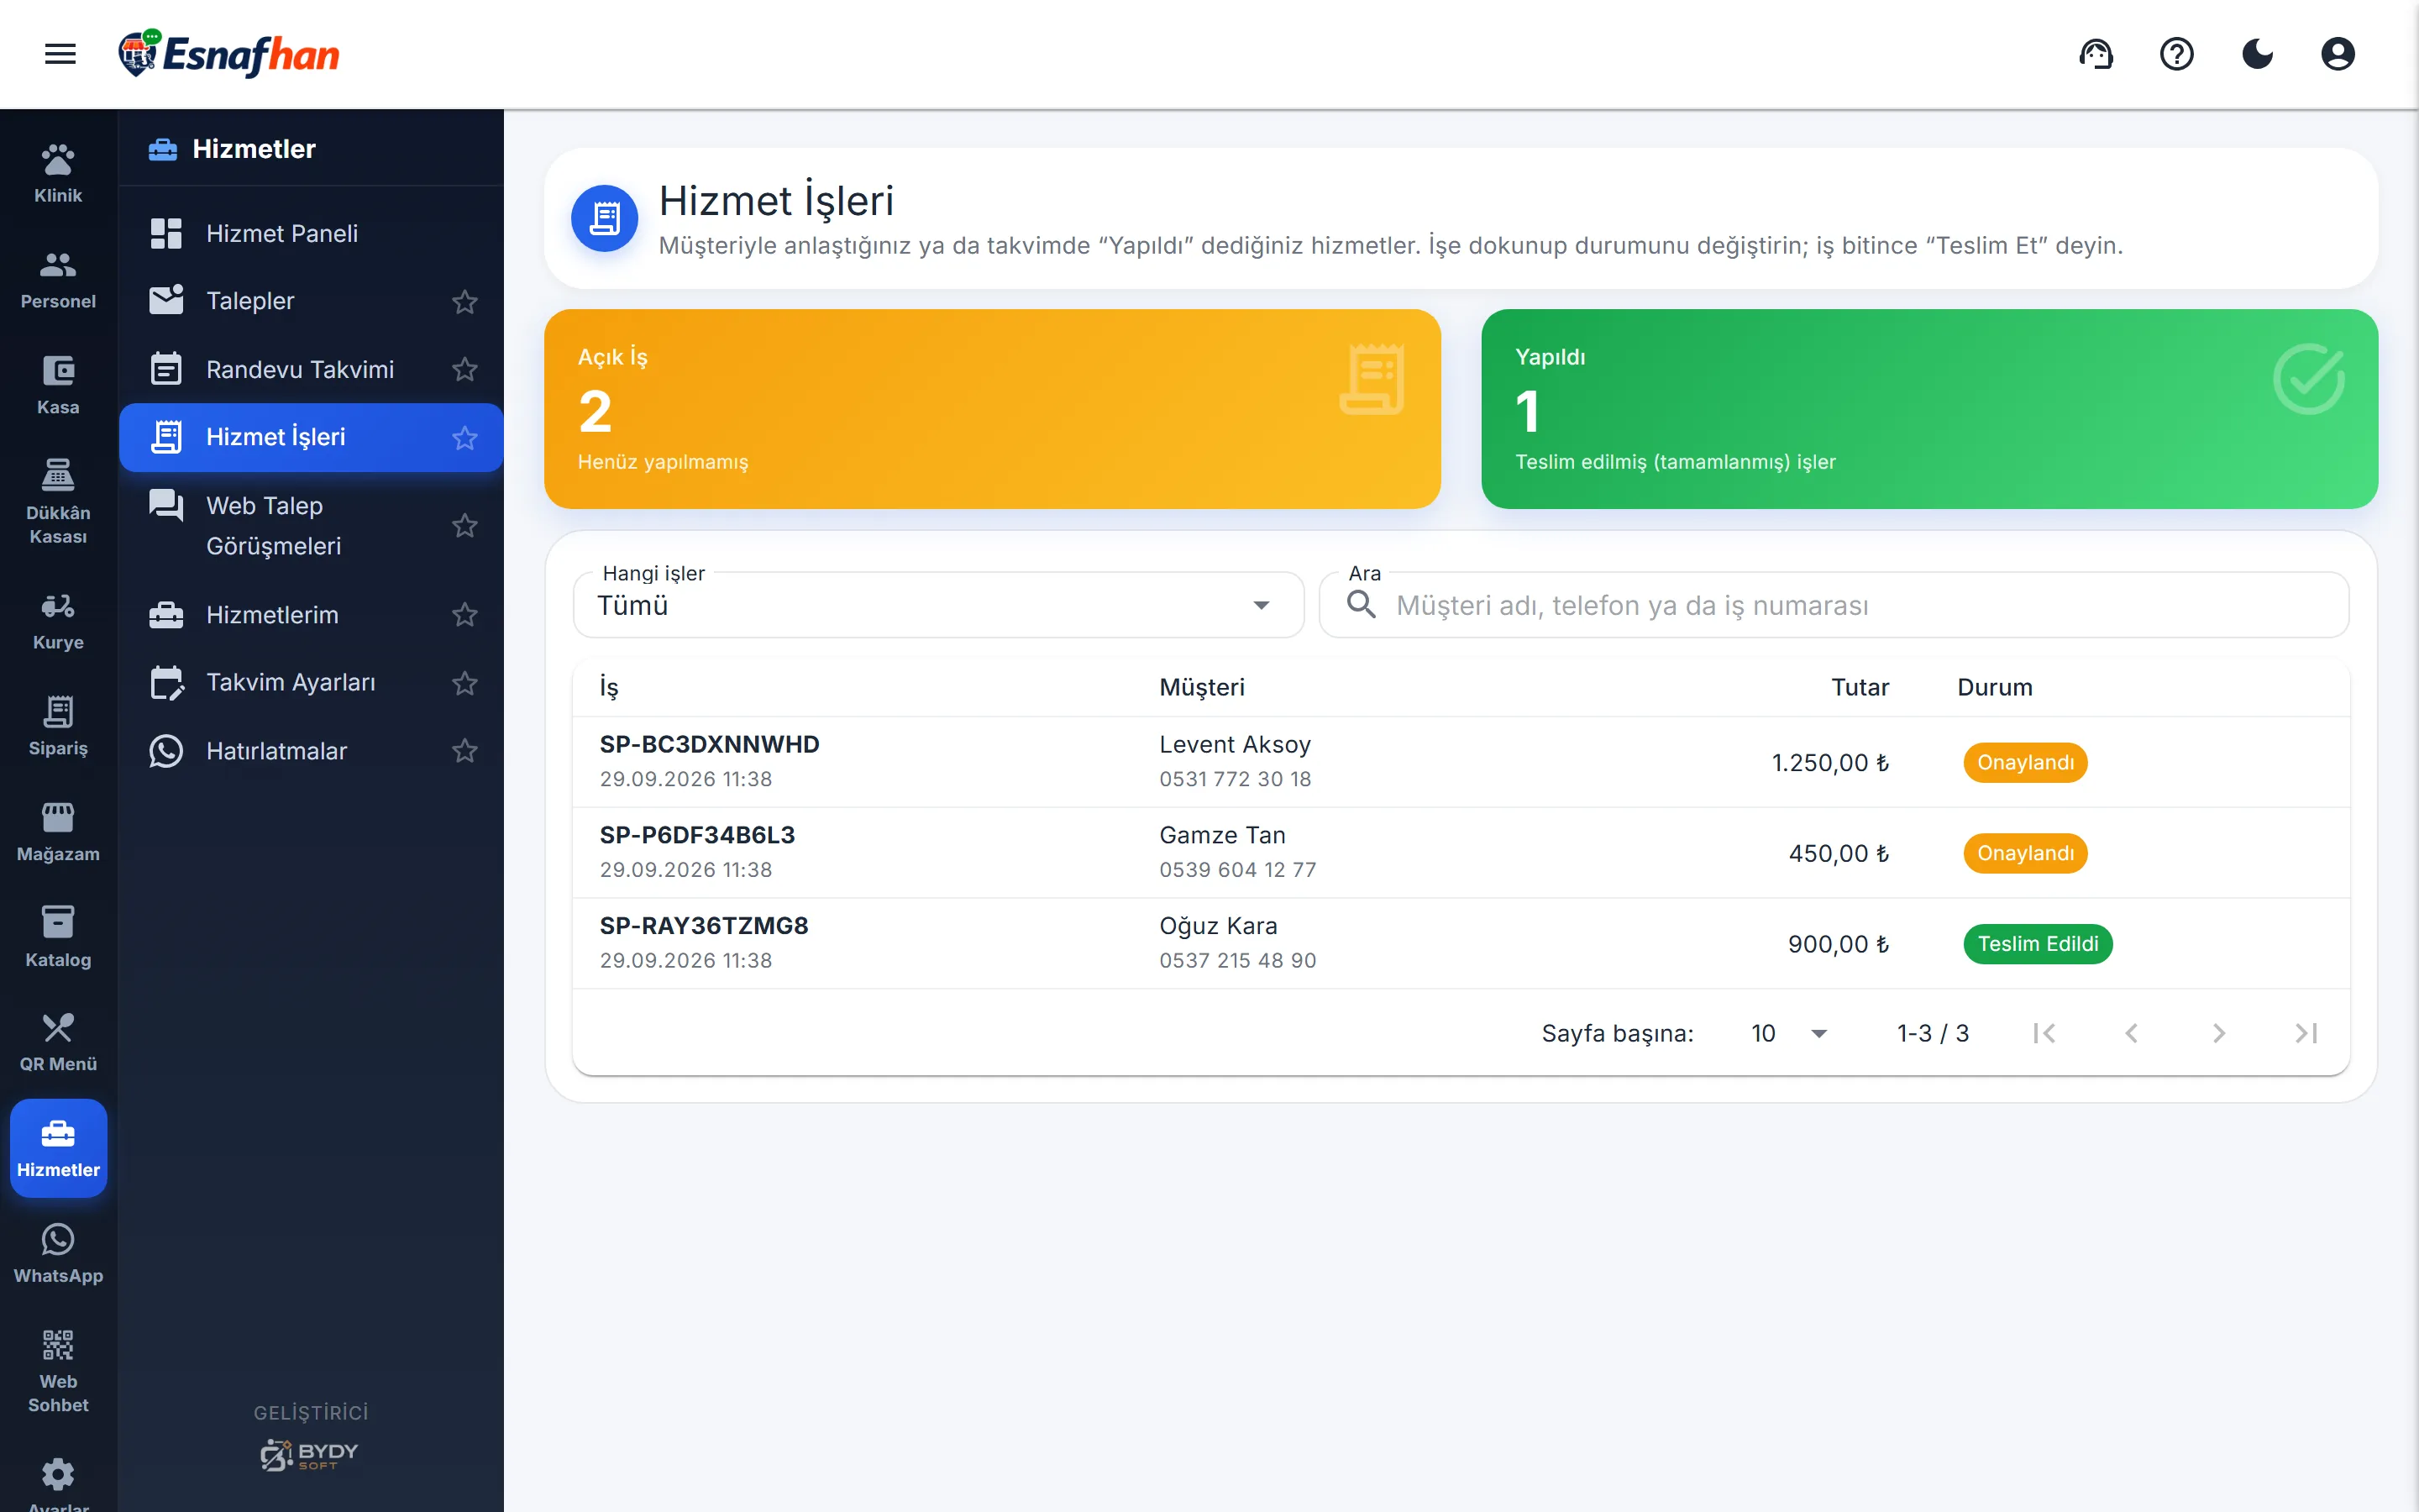Open the Web Sohbet module
The image size is (2419, 1512).
[58, 1371]
